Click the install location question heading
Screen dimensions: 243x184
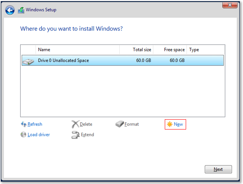72,29
